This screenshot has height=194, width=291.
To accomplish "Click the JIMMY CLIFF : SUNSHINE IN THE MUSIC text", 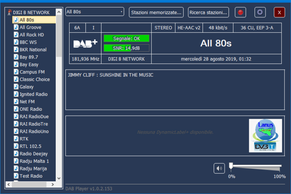I will (x=110, y=75).
